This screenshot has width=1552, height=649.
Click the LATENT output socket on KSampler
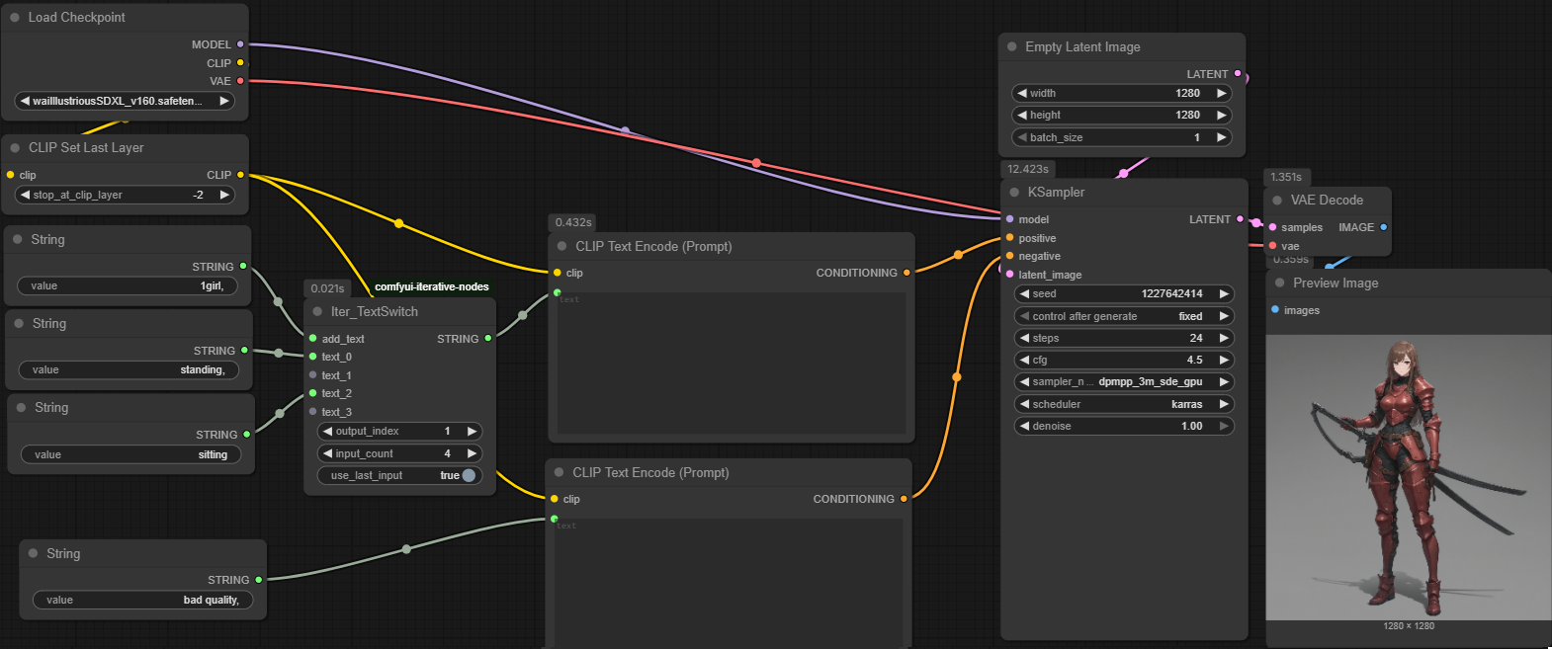(1240, 219)
